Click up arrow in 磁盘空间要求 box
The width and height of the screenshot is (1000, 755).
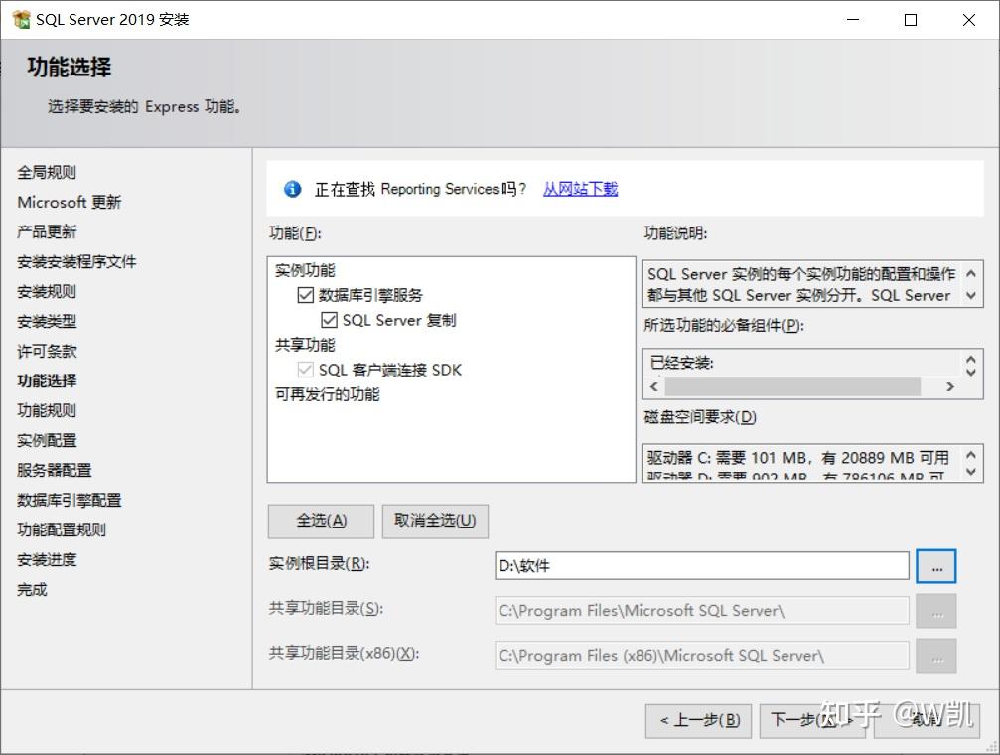[x=970, y=455]
